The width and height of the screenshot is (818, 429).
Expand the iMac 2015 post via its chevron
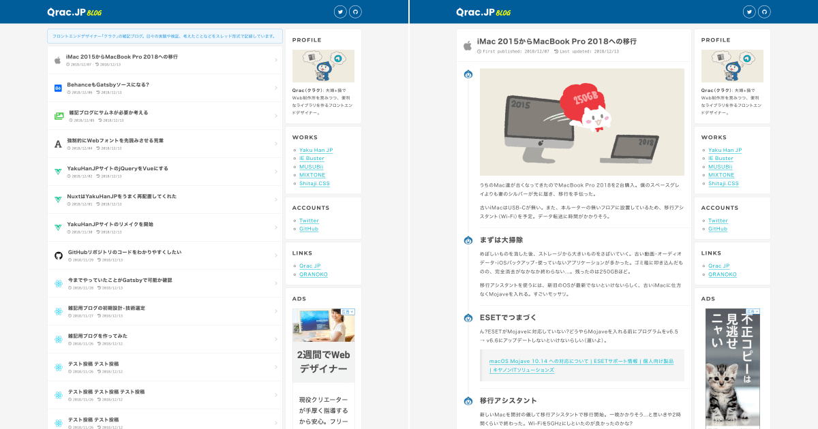[276, 59]
